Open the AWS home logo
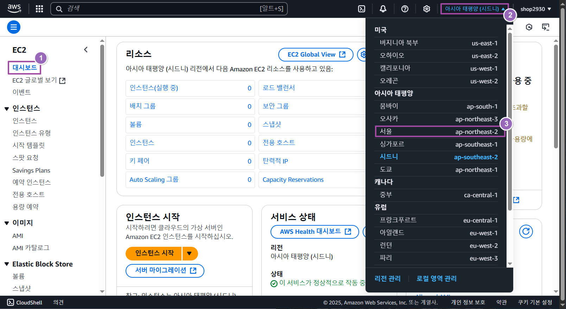This screenshot has height=309, width=566. coord(14,9)
